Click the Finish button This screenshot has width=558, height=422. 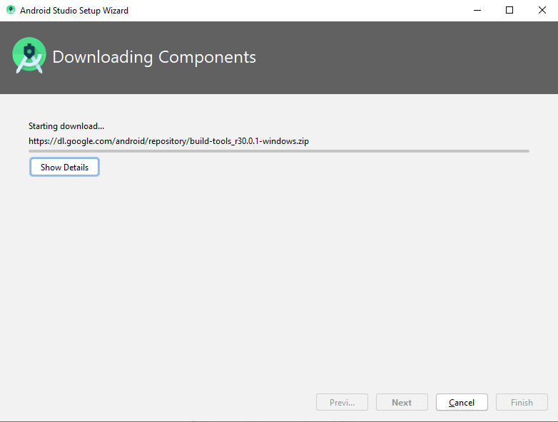(522, 402)
